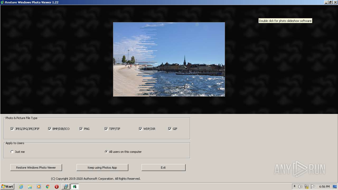This screenshot has width=338, height=190.
Task: Show hidden tray icons with the arrow
Action: [294, 187]
